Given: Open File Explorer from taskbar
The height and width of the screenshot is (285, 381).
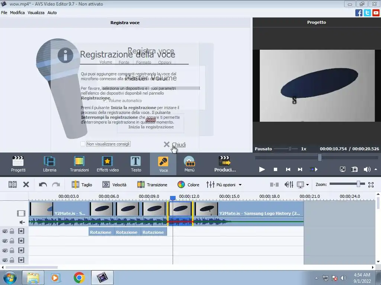Looking at the screenshot, I should [33, 278].
